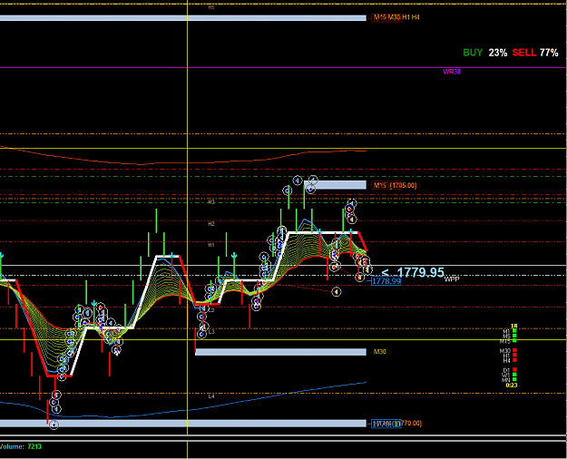Click the M5 green trend indicator square
This screenshot has width=567, height=459.
point(514,336)
